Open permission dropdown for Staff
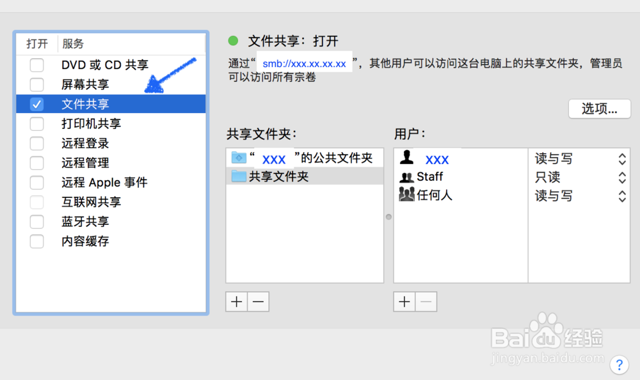 621,177
